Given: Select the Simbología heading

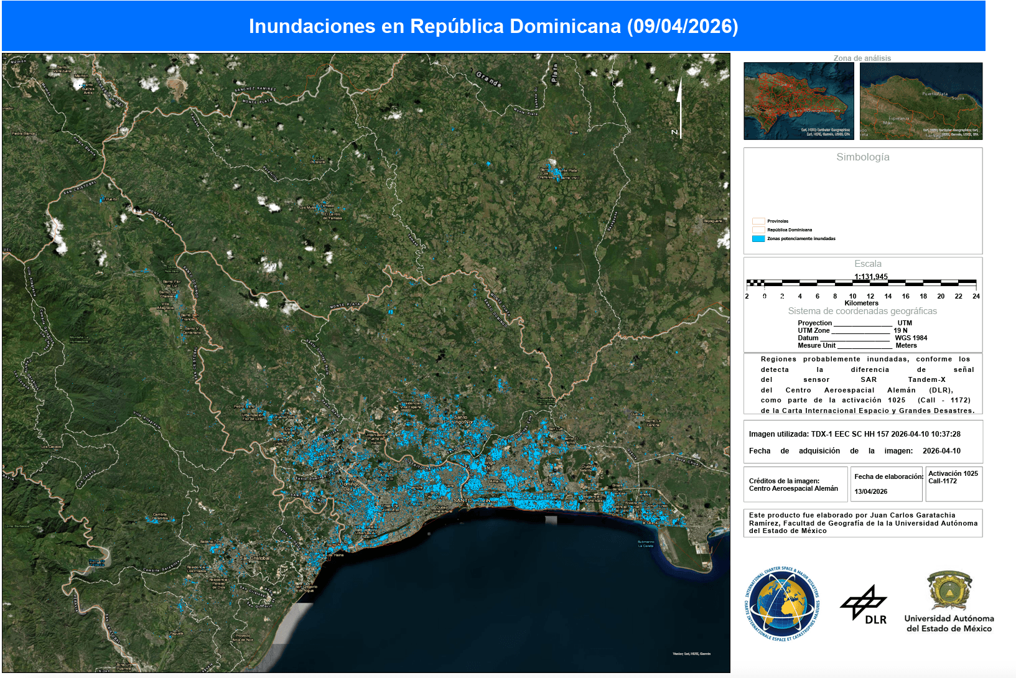Looking at the screenshot, I should point(862,157).
